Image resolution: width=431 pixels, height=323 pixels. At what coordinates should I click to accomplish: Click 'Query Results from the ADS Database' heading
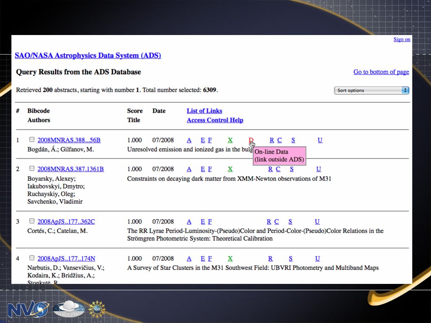78,72
